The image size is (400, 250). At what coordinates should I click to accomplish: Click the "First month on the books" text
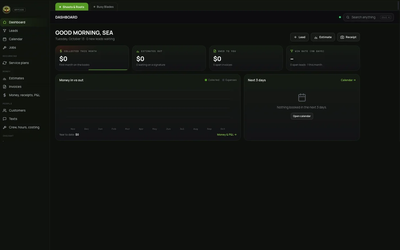[74, 65]
